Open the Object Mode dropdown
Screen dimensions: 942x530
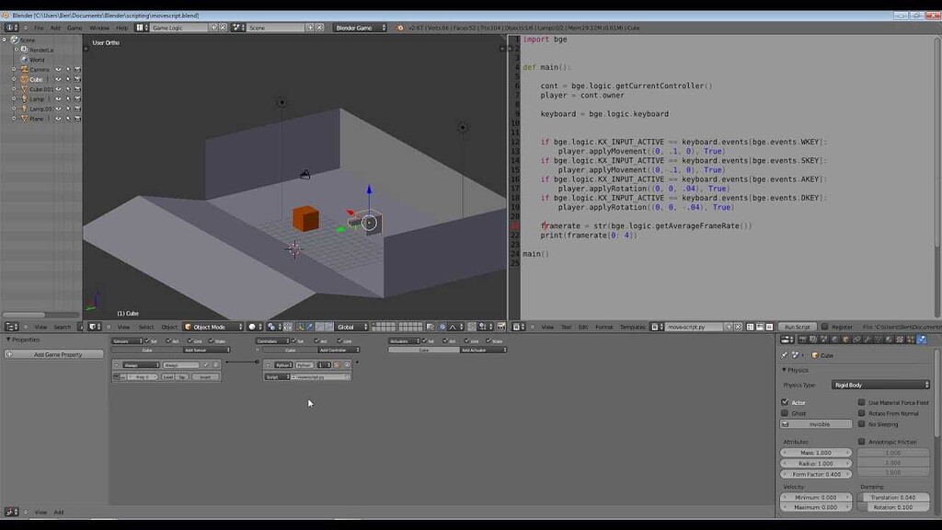[213, 327]
